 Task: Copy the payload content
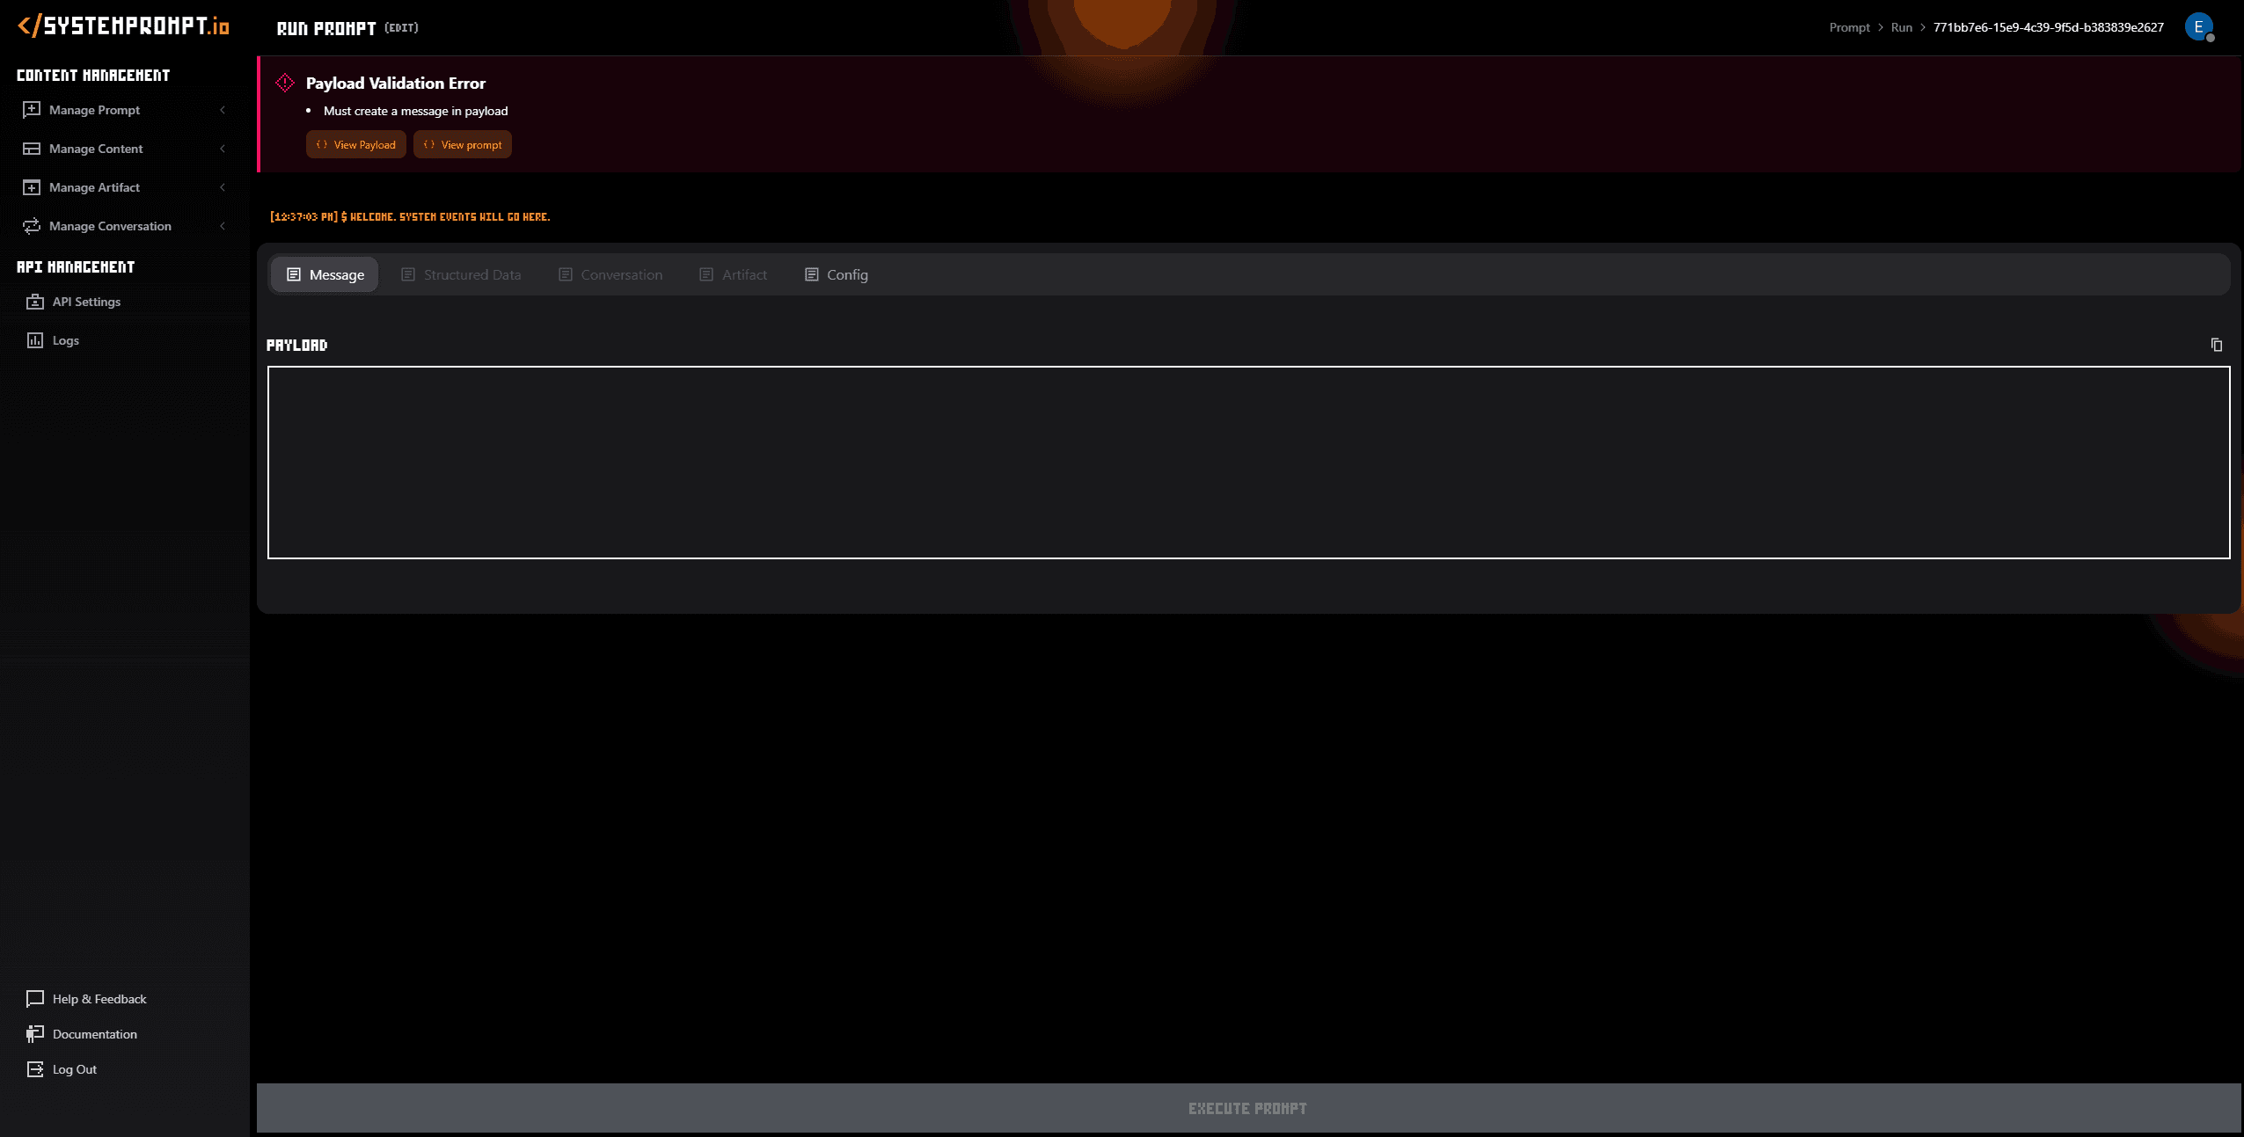click(2217, 346)
